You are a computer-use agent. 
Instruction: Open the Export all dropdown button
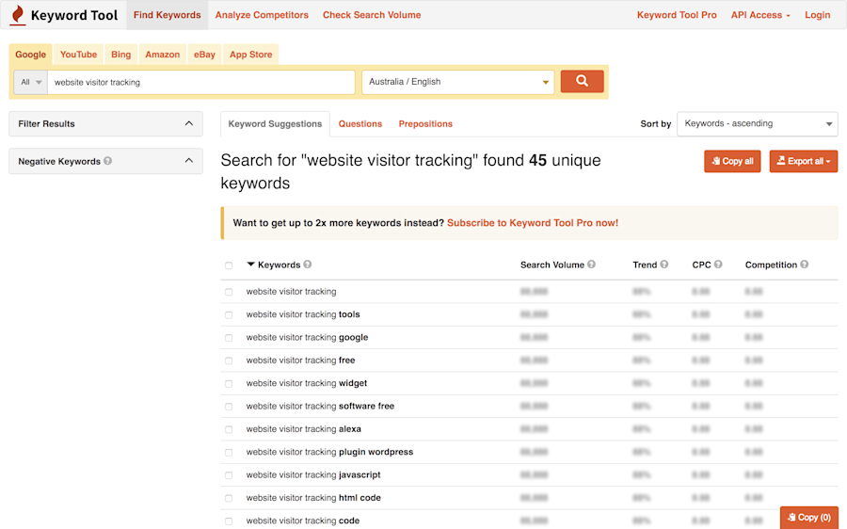click(804, 161)
